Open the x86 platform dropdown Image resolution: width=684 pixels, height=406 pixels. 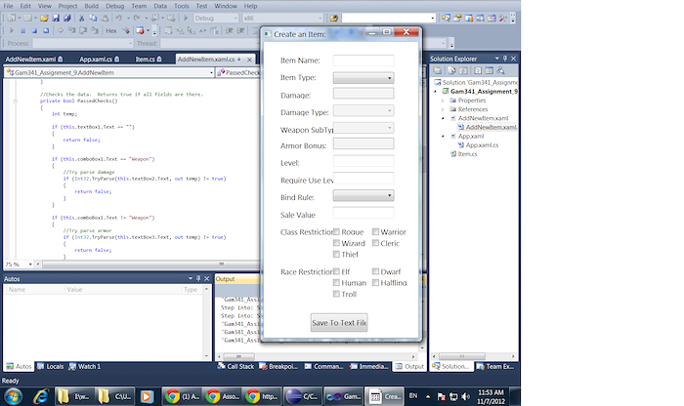(x=282, y=19)
